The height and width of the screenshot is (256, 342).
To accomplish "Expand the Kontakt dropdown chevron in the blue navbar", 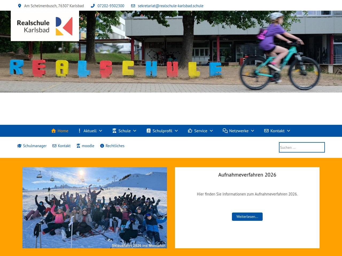I will [289, 131].
